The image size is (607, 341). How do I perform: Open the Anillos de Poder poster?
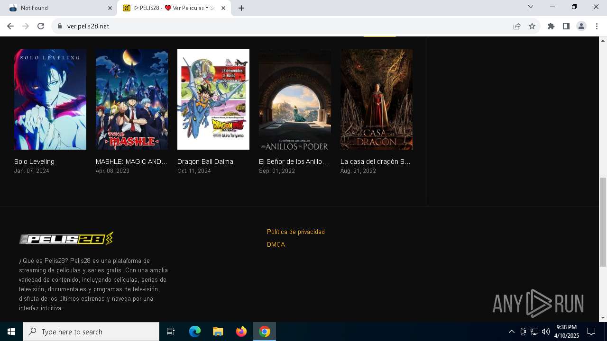tap(295, 99)
